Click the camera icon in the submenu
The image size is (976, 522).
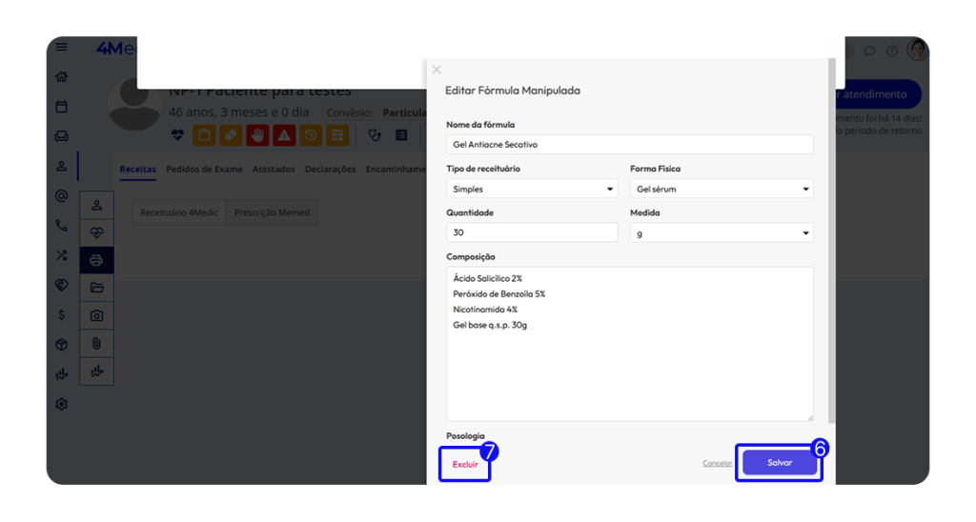click(96, 315)
